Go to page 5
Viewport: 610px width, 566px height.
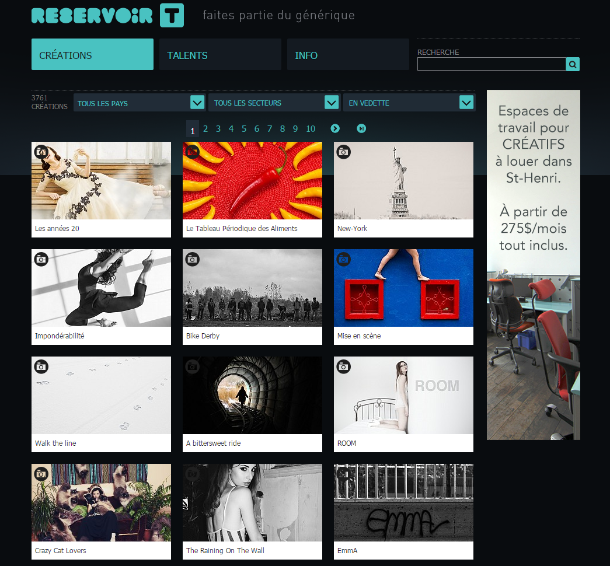[x=244, y=129]
